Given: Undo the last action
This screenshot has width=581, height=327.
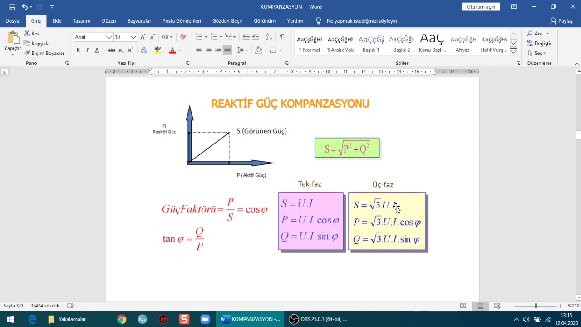Looking at the screenshot, I should point(25,7).
